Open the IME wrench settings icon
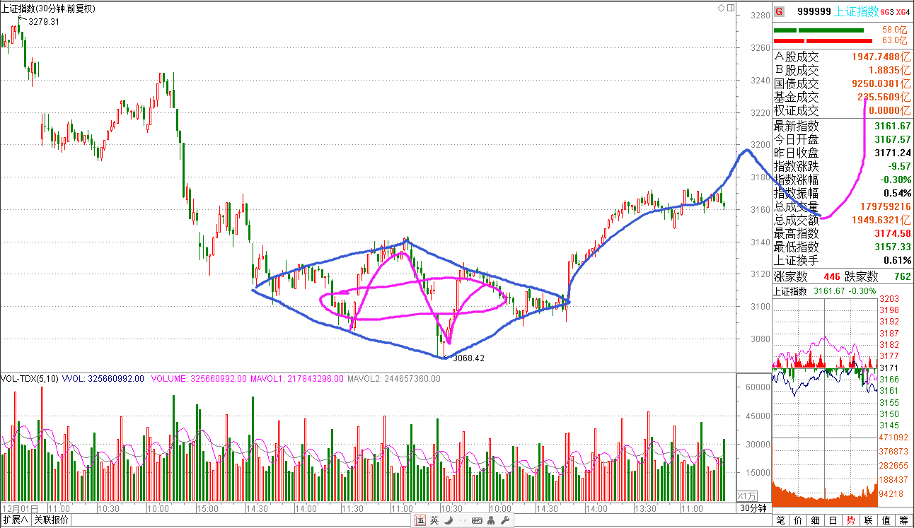 coord(504,521)
